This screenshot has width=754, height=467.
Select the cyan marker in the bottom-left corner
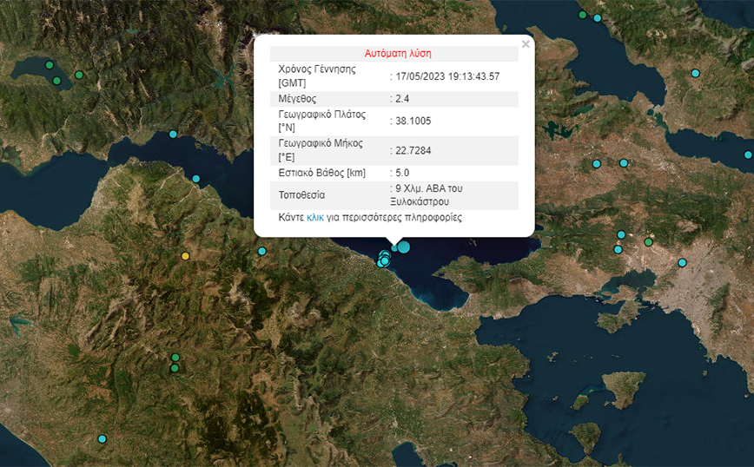[102, 439]
